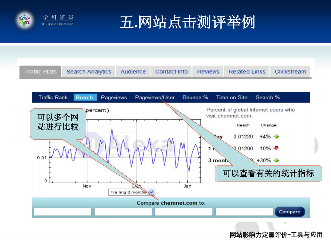View Bounce % metric
331x248 pixels.
coord(195,98)
